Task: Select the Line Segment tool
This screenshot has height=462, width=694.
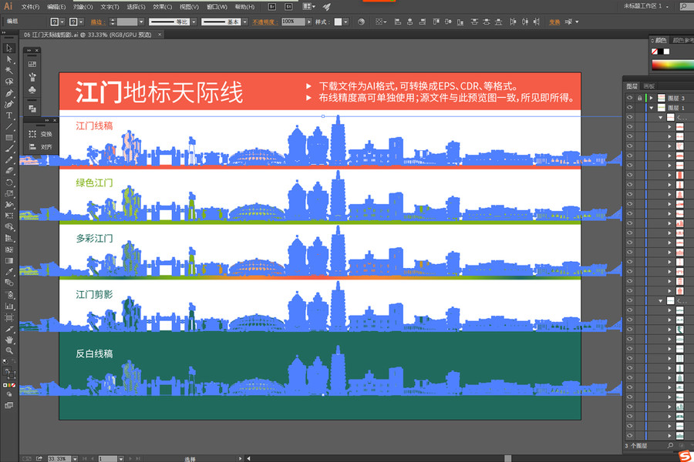Action: 8,126
